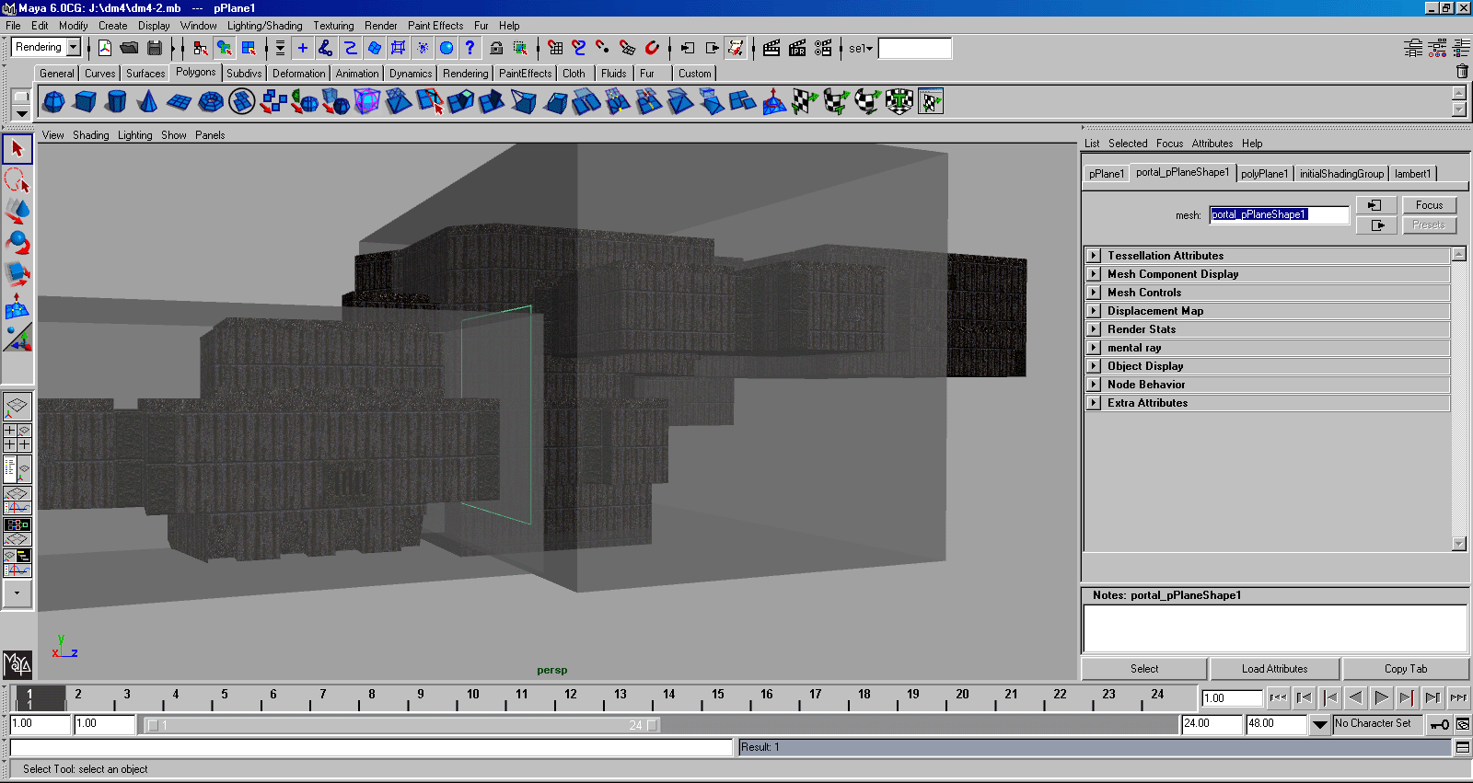The image size is (1473, 783).
Task: Click the Save Scene disk icon
Action: pos(155,48)
